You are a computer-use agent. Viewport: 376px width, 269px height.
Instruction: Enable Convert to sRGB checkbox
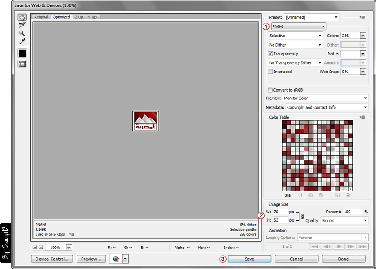tap(270, 90)
